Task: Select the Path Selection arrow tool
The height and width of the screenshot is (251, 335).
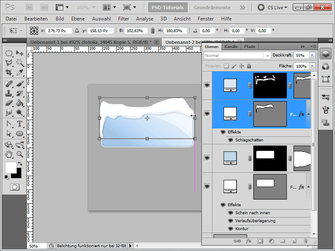Action: coord(9,133)
